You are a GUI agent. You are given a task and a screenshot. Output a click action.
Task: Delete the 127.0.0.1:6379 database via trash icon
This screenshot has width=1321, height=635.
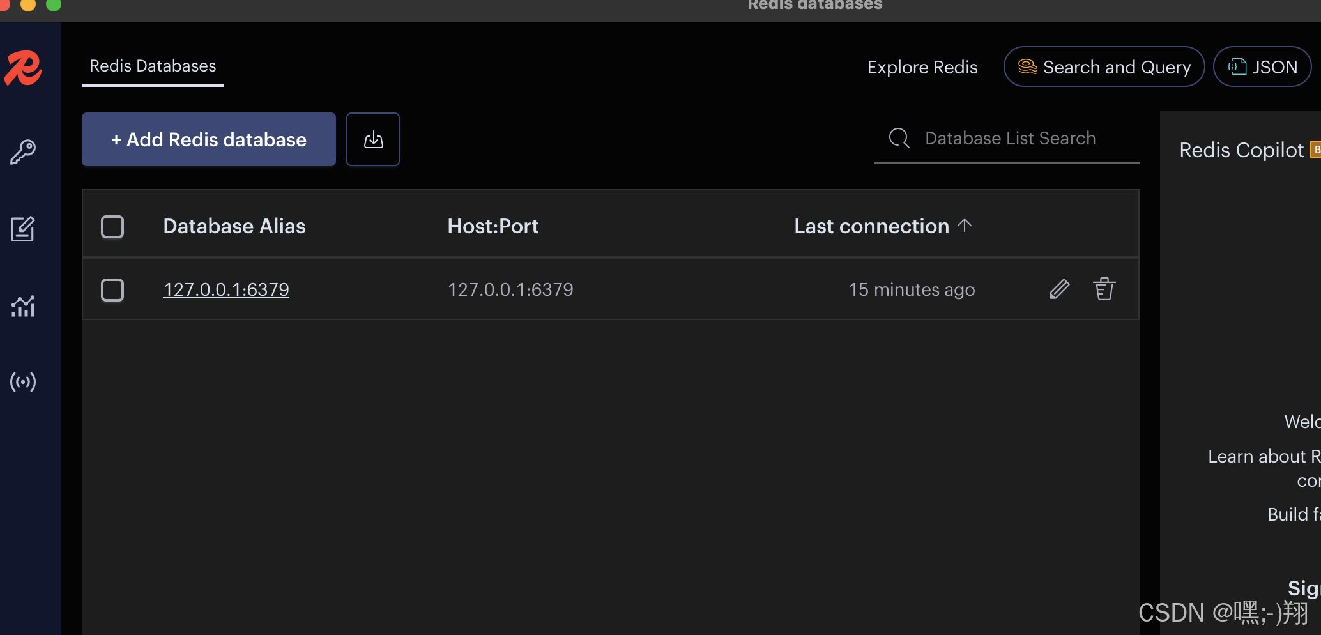[x=1104, y=289]
